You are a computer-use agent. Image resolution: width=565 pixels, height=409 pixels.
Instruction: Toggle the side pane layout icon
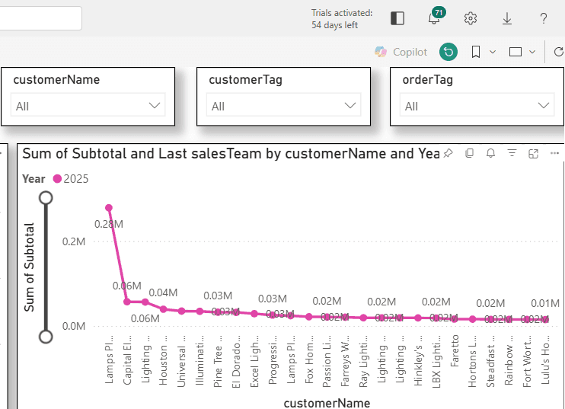pyautogui.click(x=397, y=18)
